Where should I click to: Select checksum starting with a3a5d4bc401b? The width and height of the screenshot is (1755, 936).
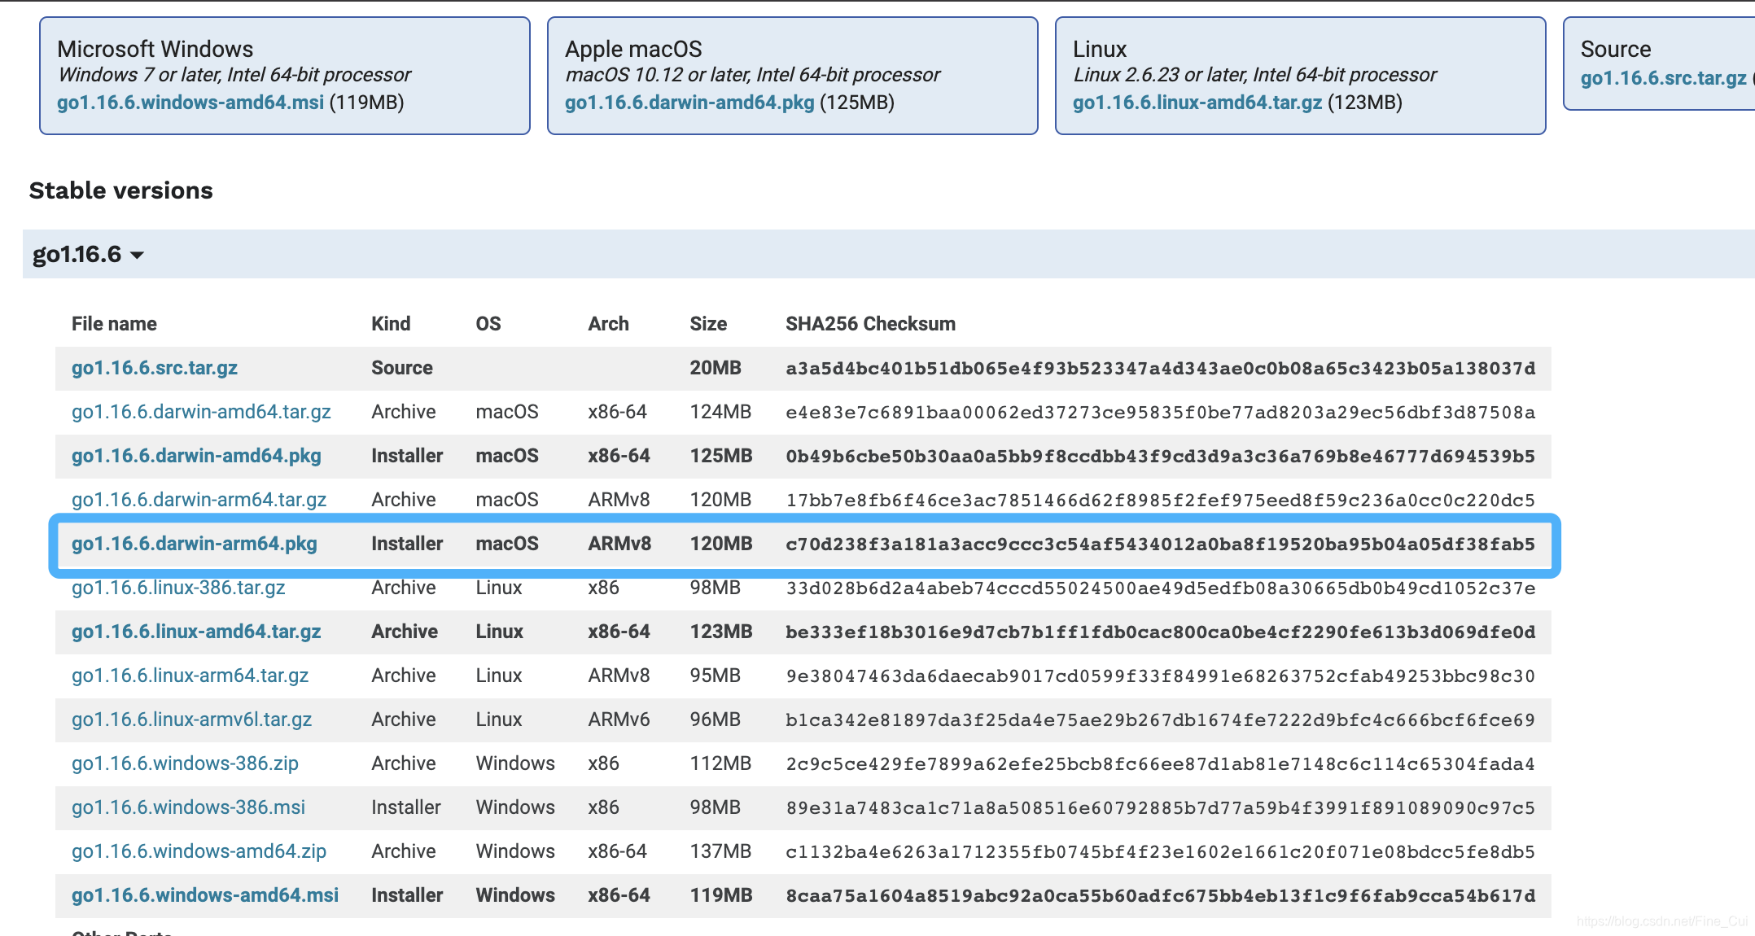(1161, 369)
